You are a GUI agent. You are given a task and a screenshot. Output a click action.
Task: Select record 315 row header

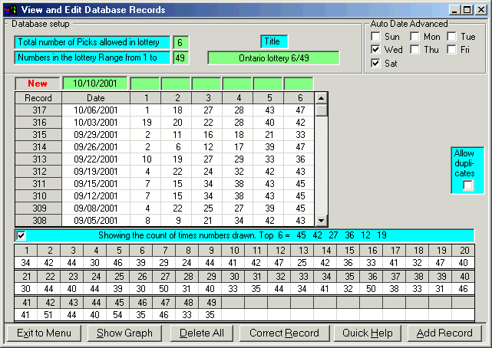[x=38, y=135]
